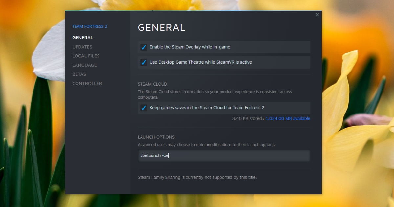
Task: Untick the Steam Overlay checkmark box
Action: point(143,47)
